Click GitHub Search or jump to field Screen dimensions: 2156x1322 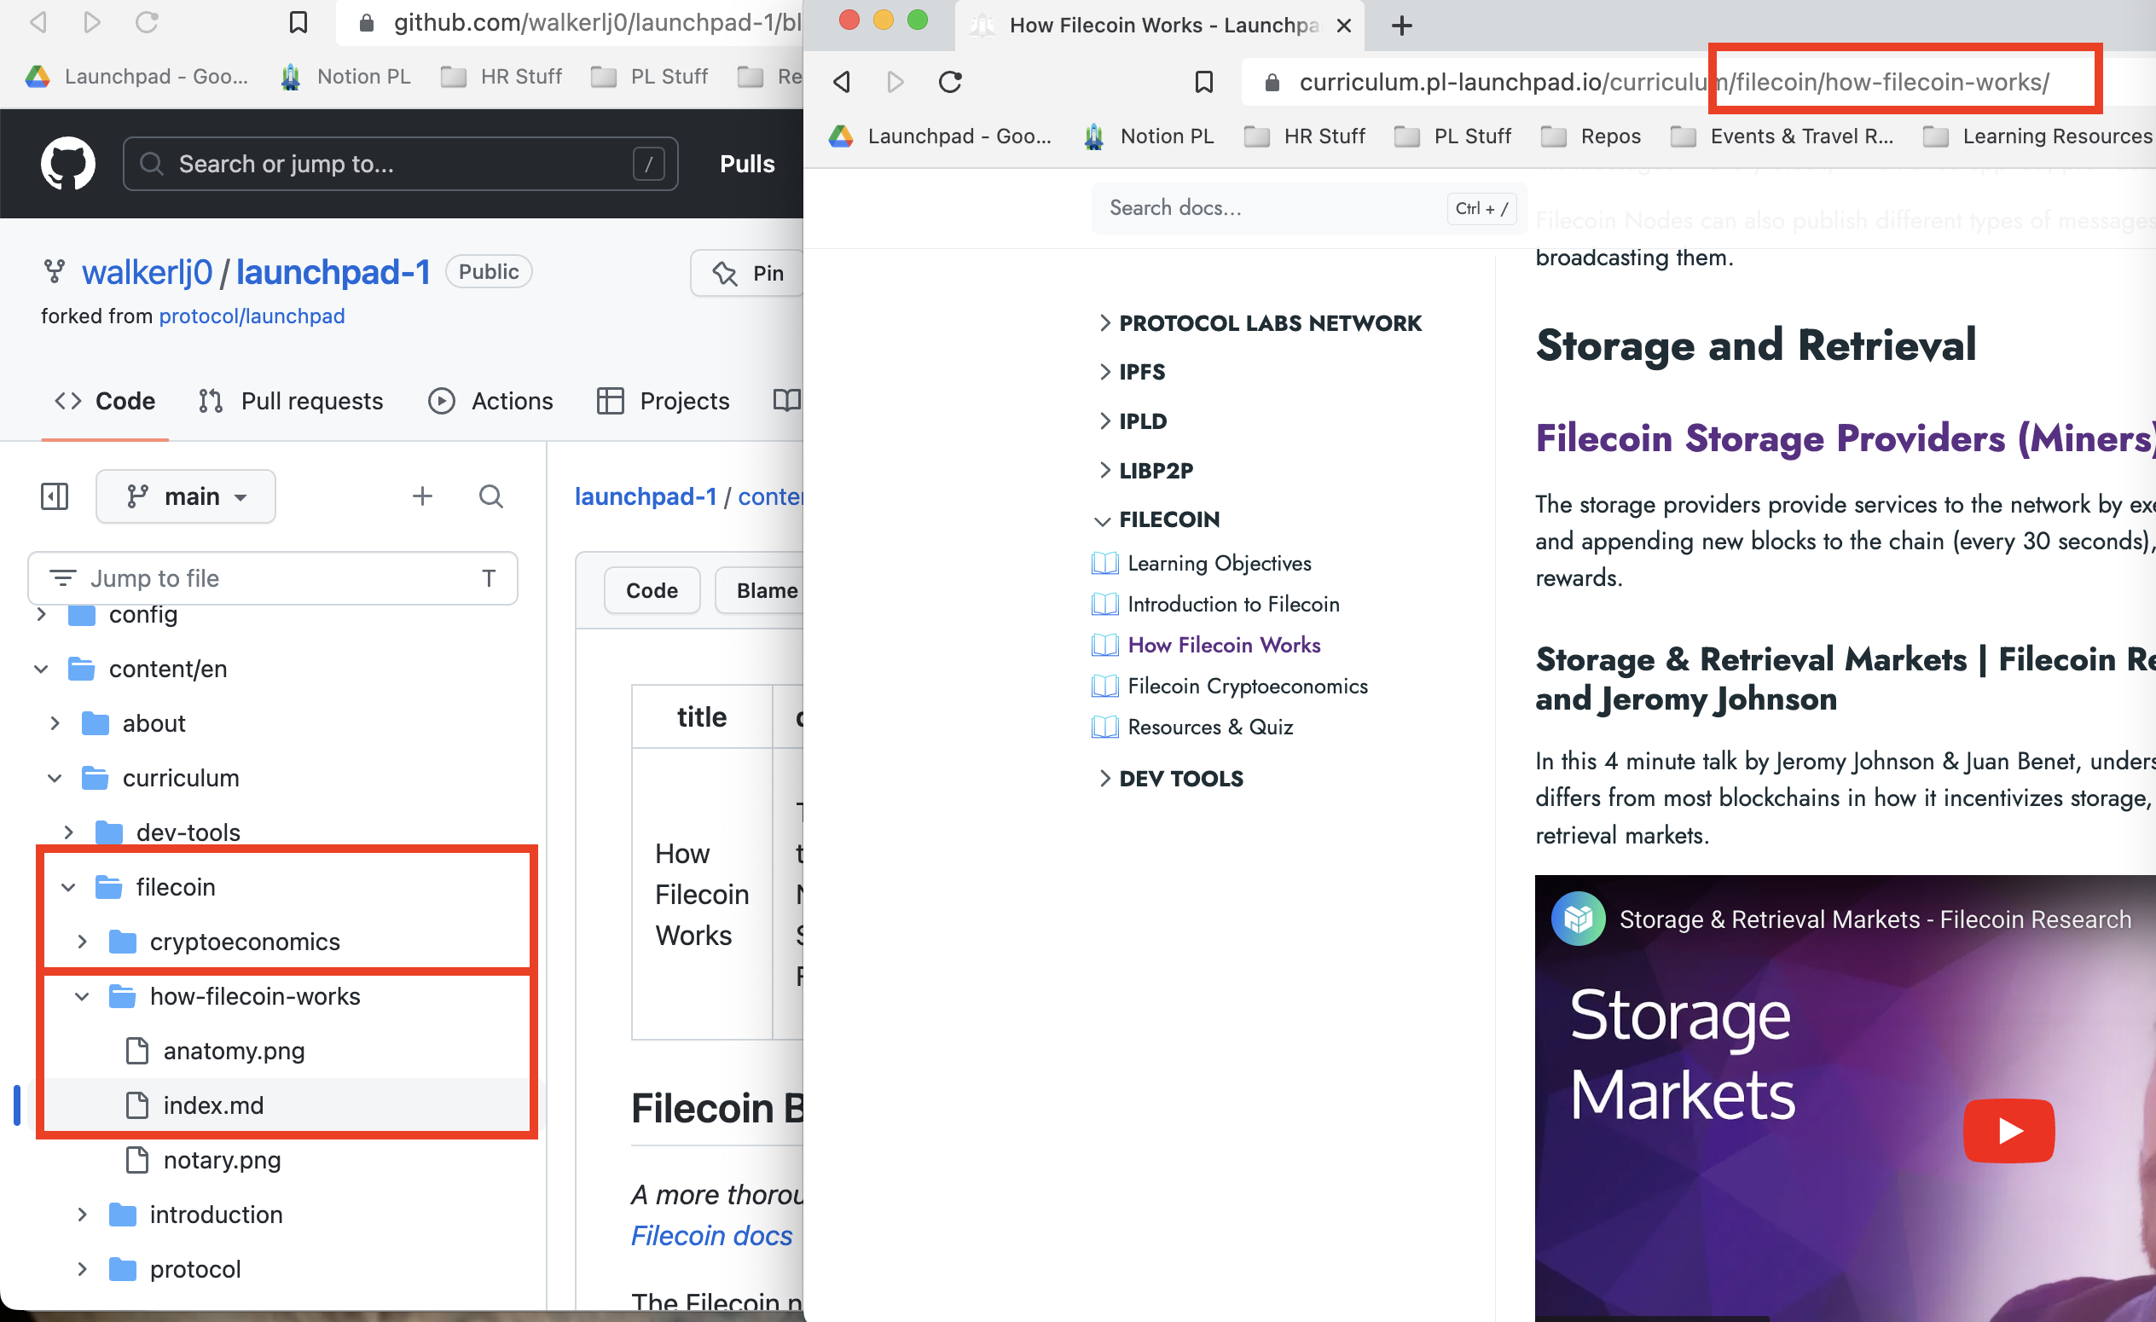(401, 164)
